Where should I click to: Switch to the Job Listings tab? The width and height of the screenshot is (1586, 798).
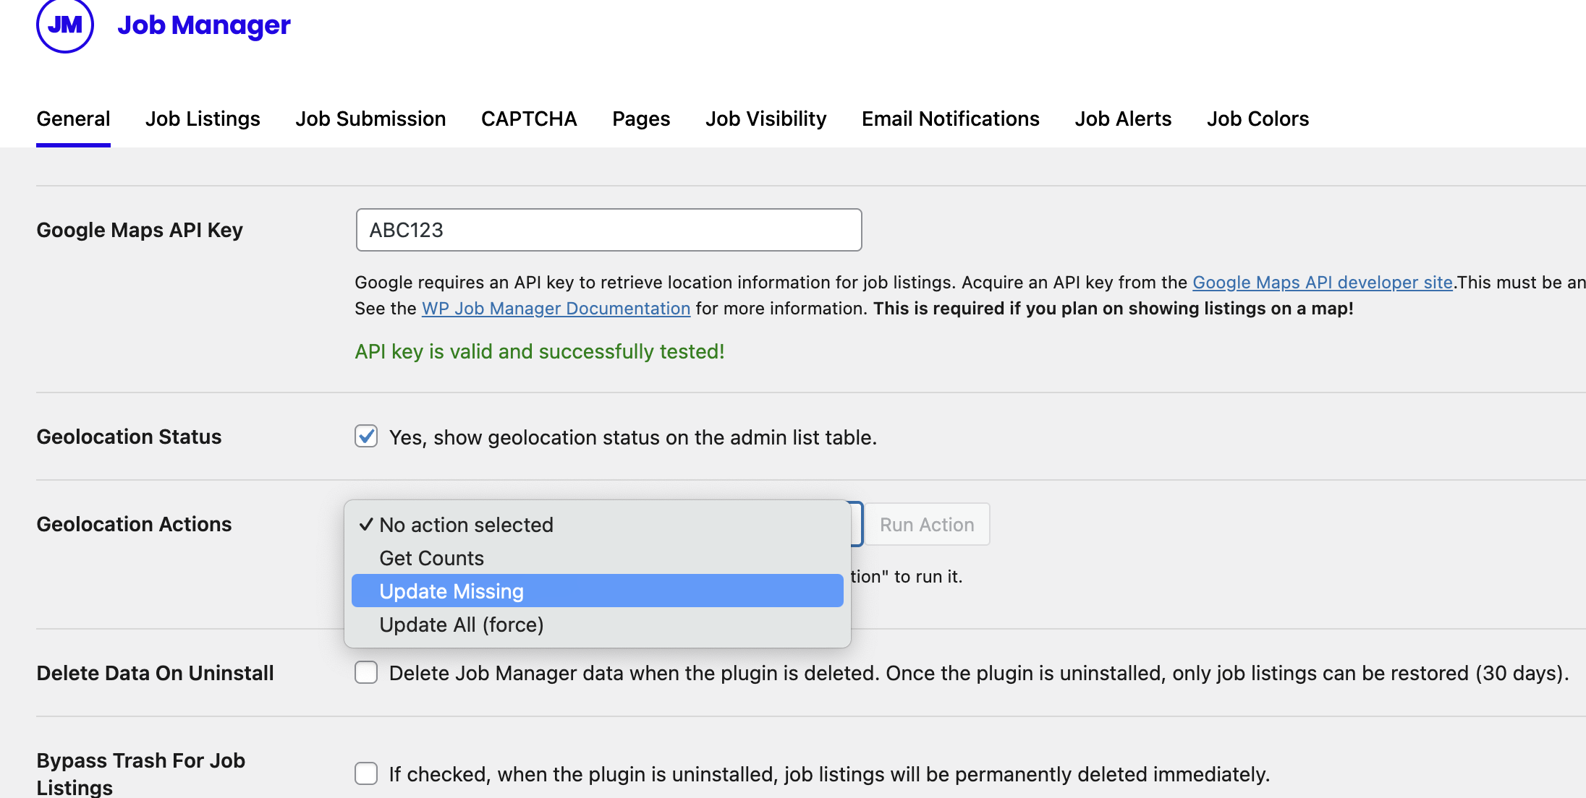point(203,119)
